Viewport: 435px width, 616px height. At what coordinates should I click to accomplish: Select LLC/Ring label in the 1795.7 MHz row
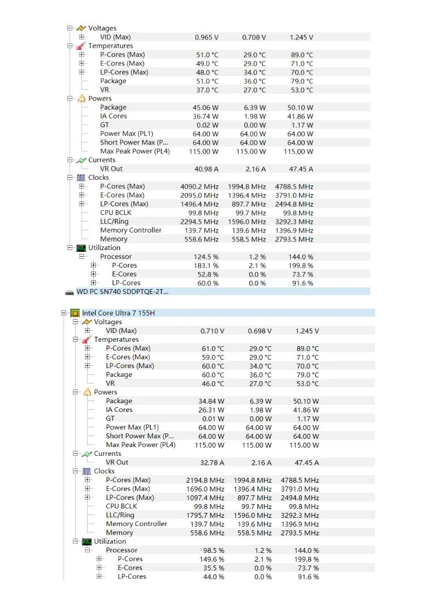120,515
